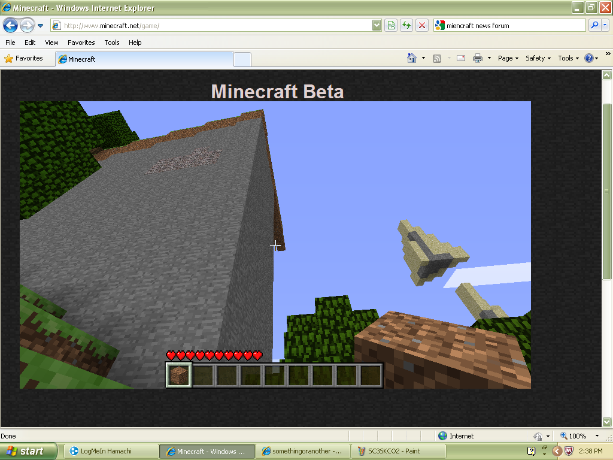Click the Refresh page icon
Image resolution: width=613 pixels, height=460 pixels.
[x=406, y=26]
